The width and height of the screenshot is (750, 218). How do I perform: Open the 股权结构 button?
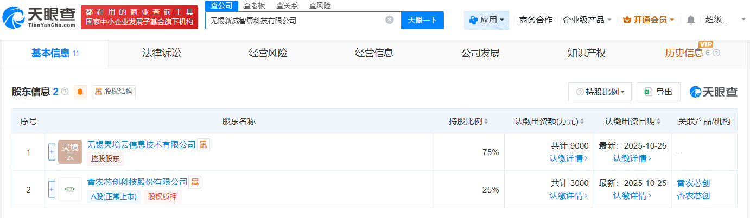coord(113,92)
